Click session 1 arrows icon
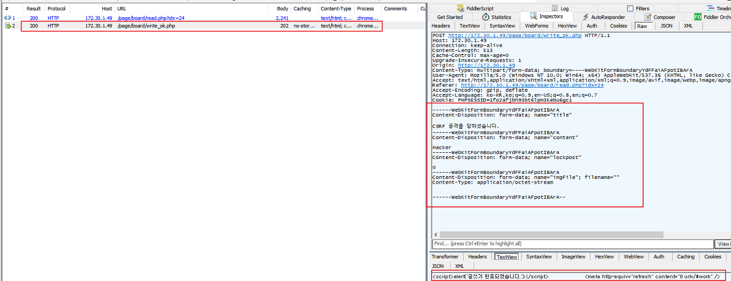The image size is (731, 281). 7,18
